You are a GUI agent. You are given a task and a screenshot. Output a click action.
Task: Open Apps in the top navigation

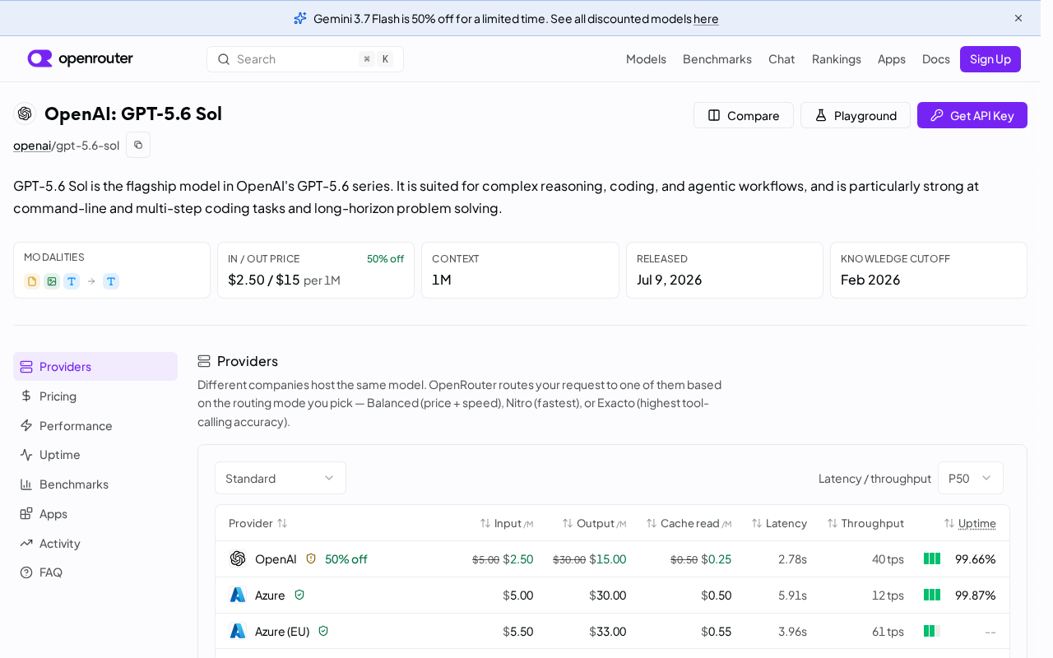(892, 59)
